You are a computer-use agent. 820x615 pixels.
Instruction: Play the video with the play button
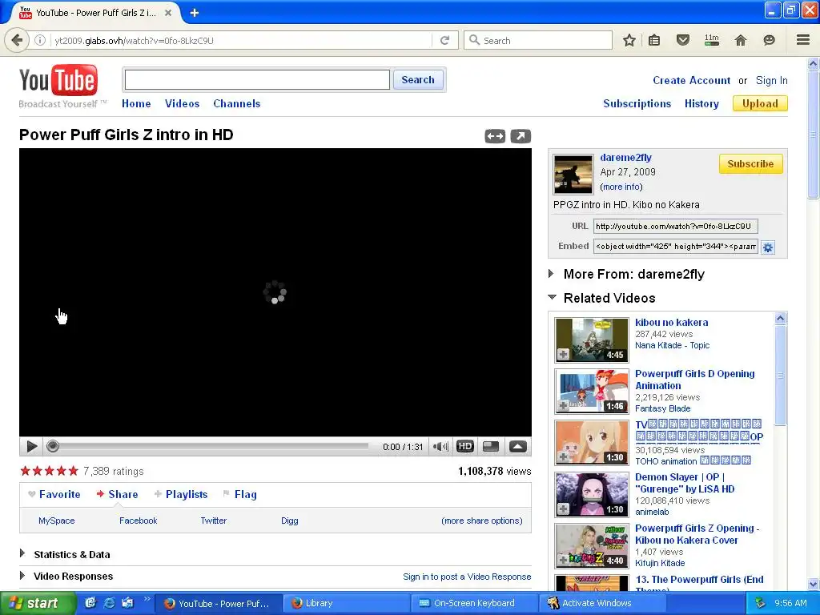coord(31,447)
